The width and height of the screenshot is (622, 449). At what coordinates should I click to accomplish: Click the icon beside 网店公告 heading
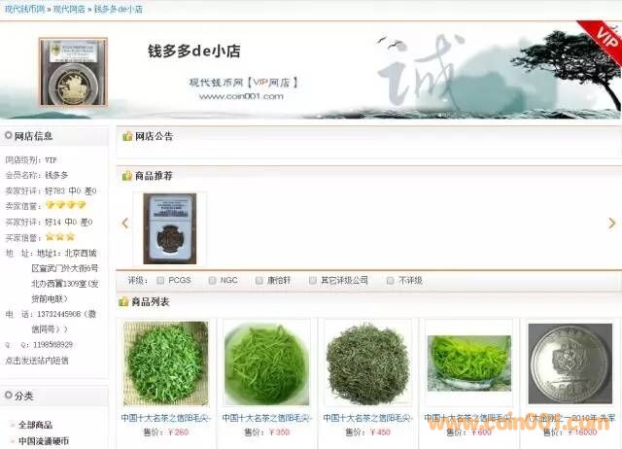point(127,136)
